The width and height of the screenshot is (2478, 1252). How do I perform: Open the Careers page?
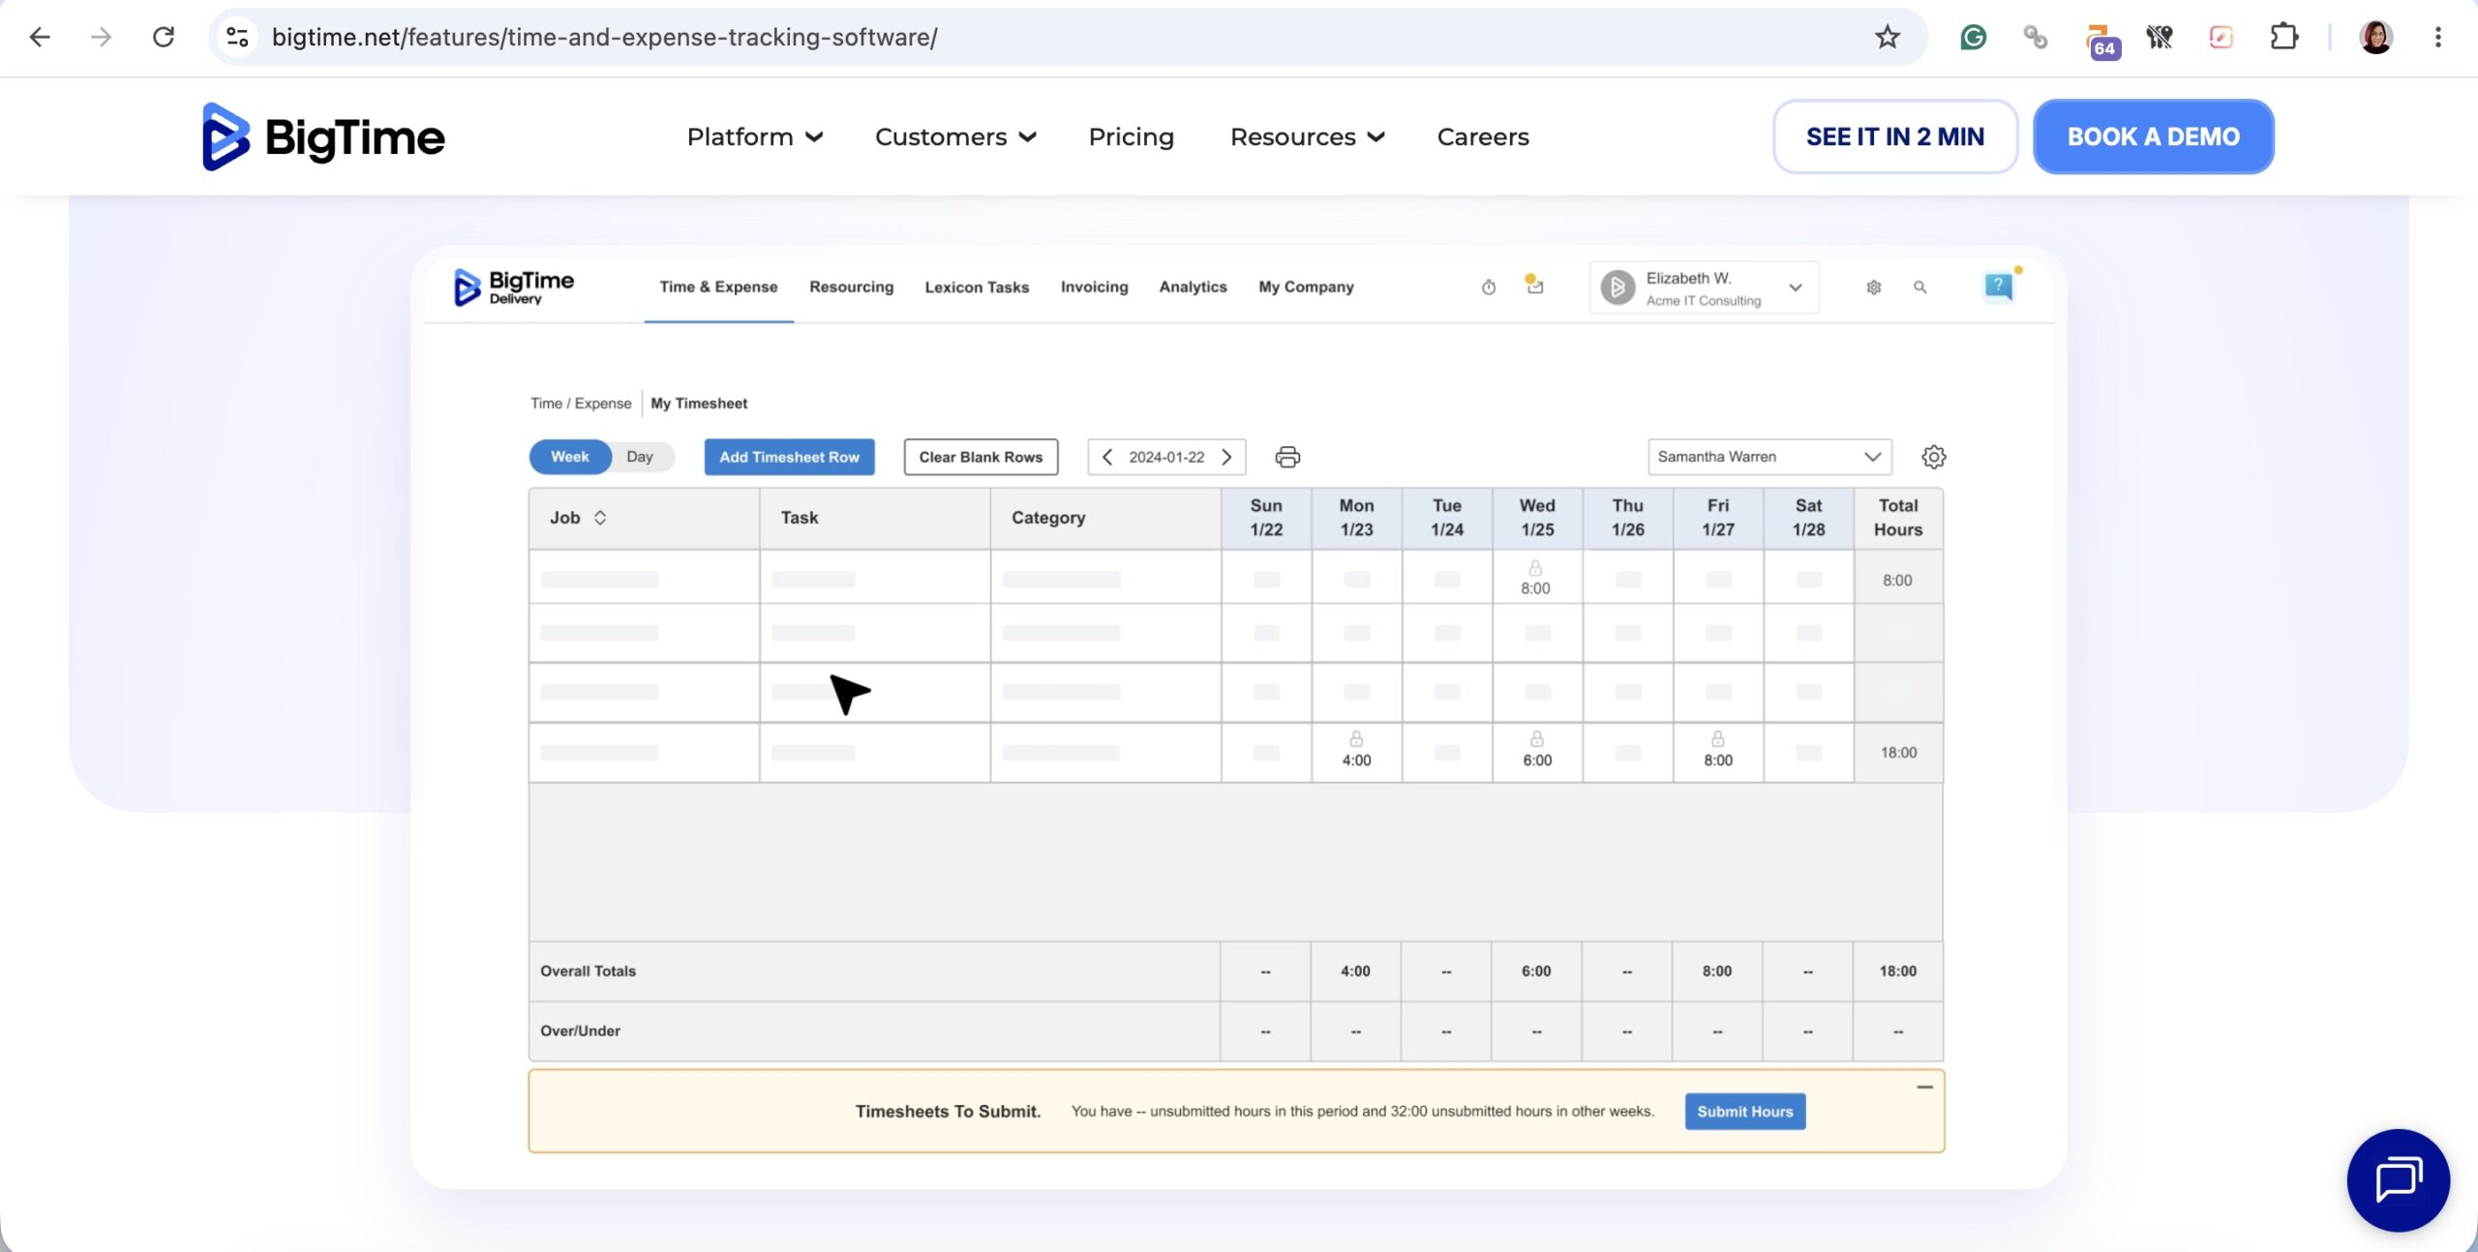tap(1483, 136)
